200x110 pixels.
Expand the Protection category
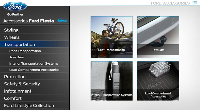pyautogui.click(x=35, y=77)
